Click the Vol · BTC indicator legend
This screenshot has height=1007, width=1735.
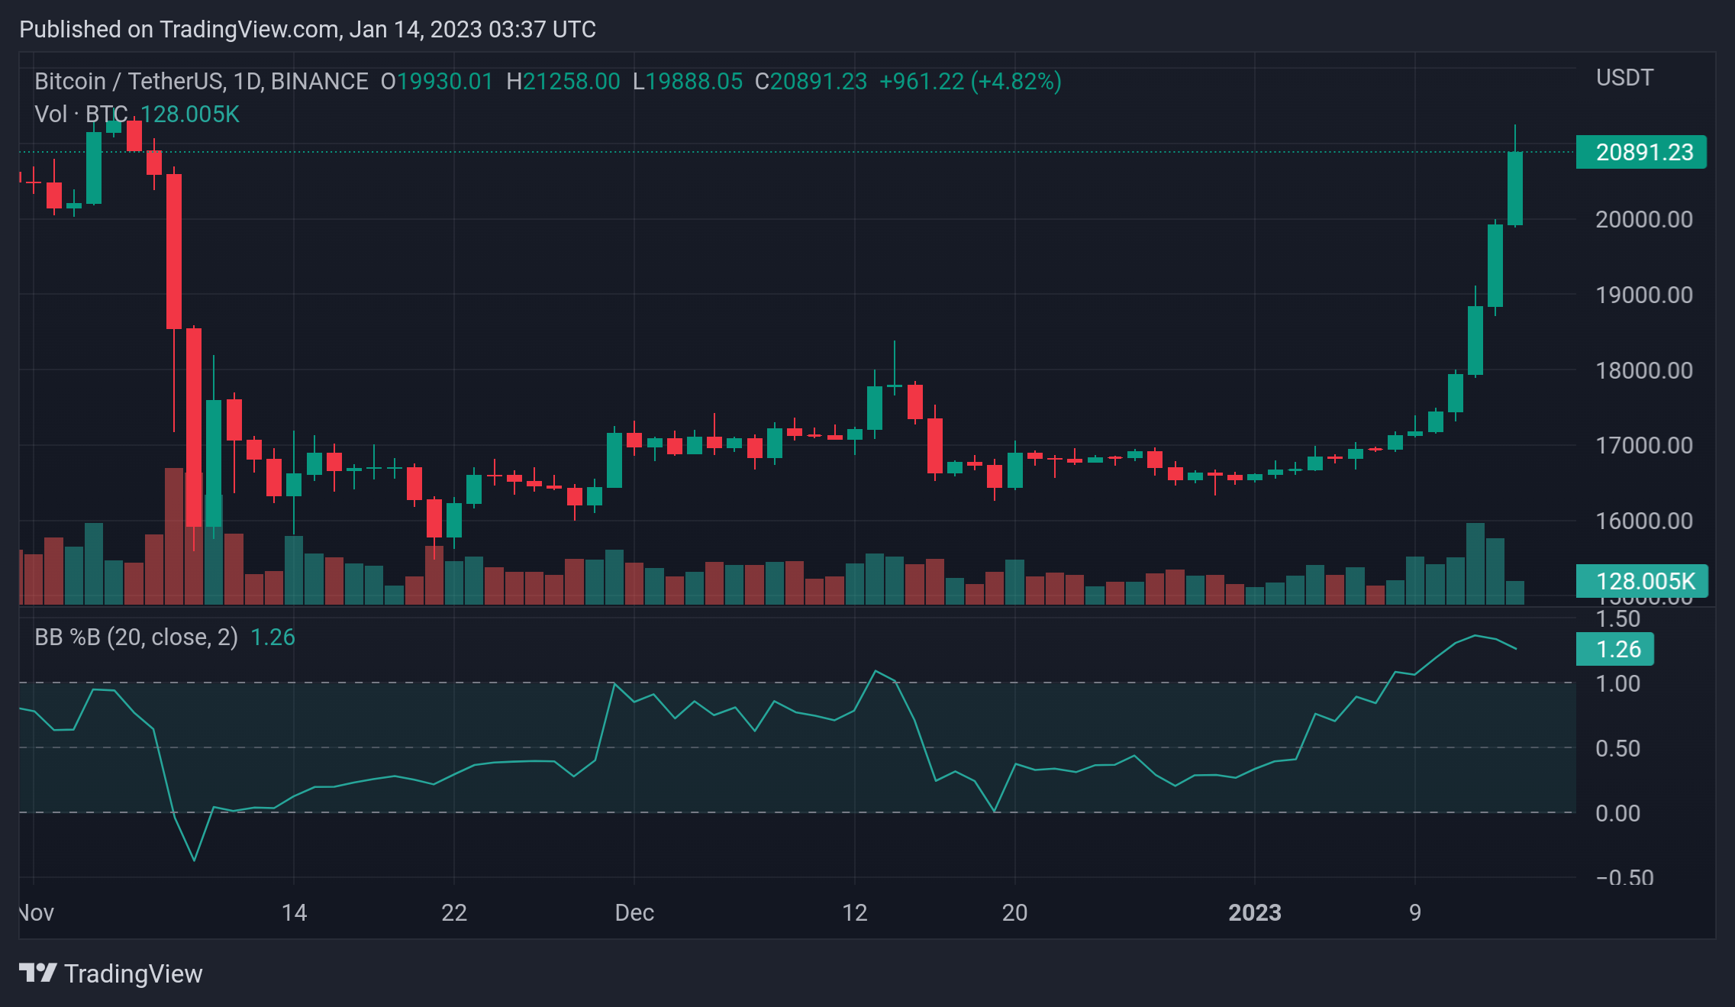click(x=81, y=114)
